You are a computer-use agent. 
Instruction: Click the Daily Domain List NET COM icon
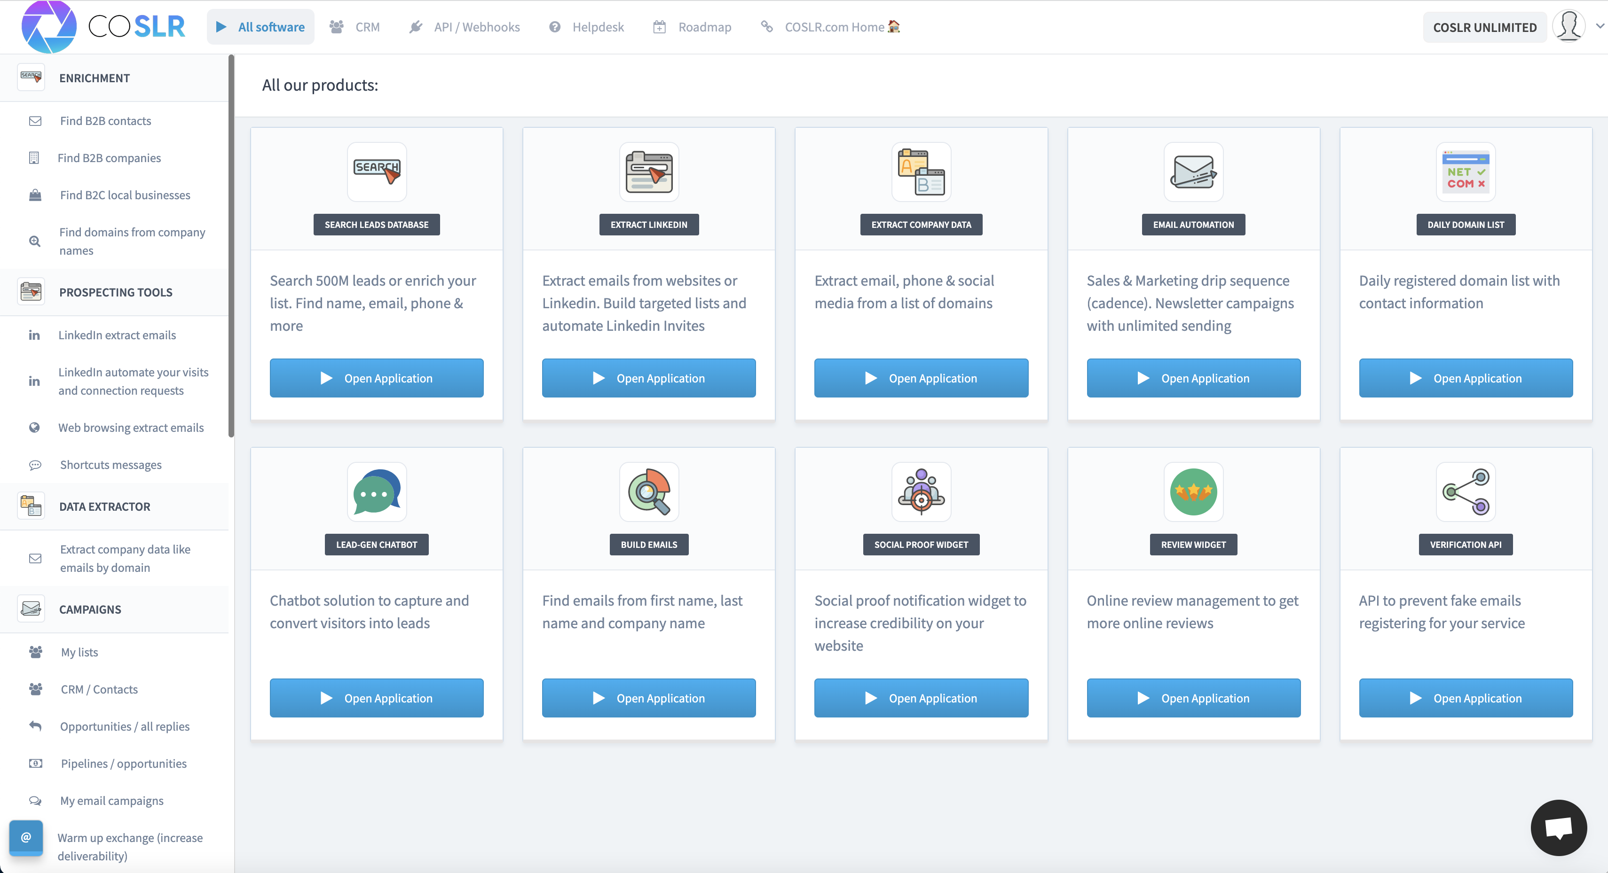[x=1465, y=171]
